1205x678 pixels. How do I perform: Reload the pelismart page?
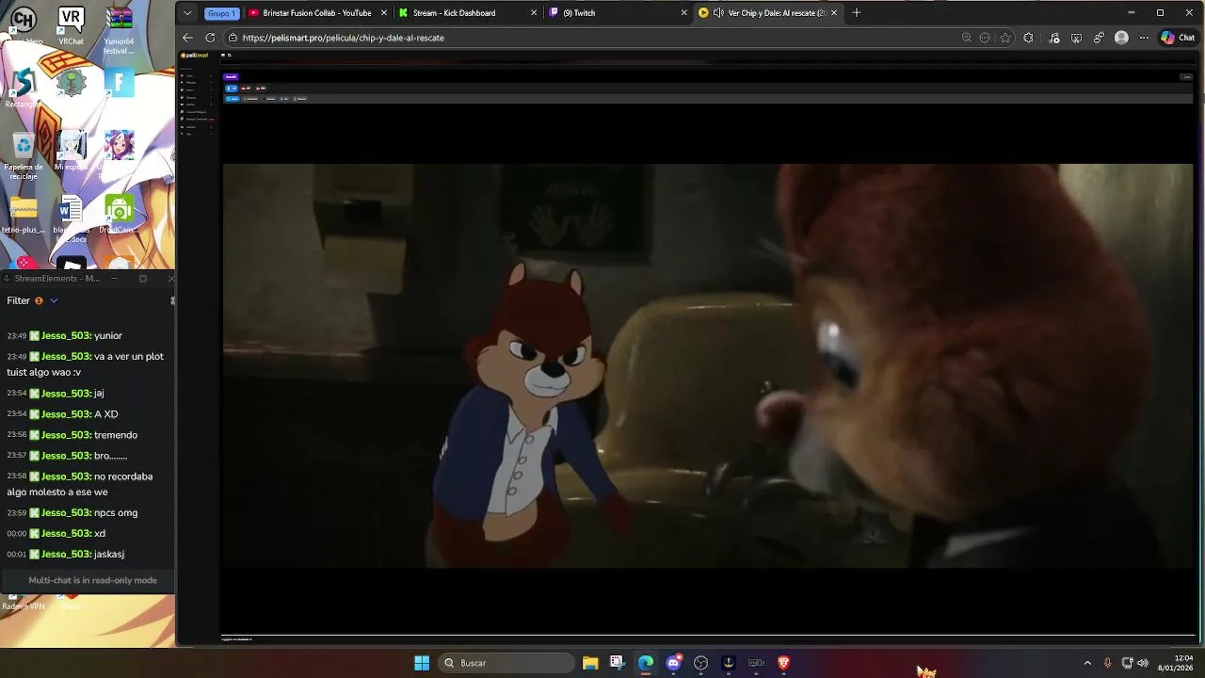(x=210, y=38)
